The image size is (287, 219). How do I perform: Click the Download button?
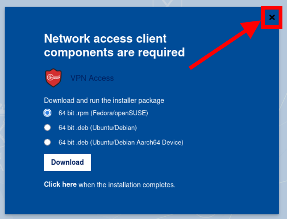[x=67, y=162]
